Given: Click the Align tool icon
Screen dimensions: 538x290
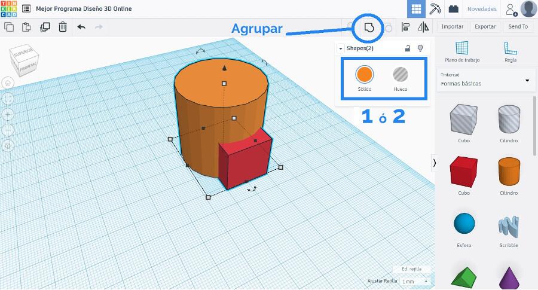Looking at the screenshot, I should pyautogui.click(x=406, y=27).
